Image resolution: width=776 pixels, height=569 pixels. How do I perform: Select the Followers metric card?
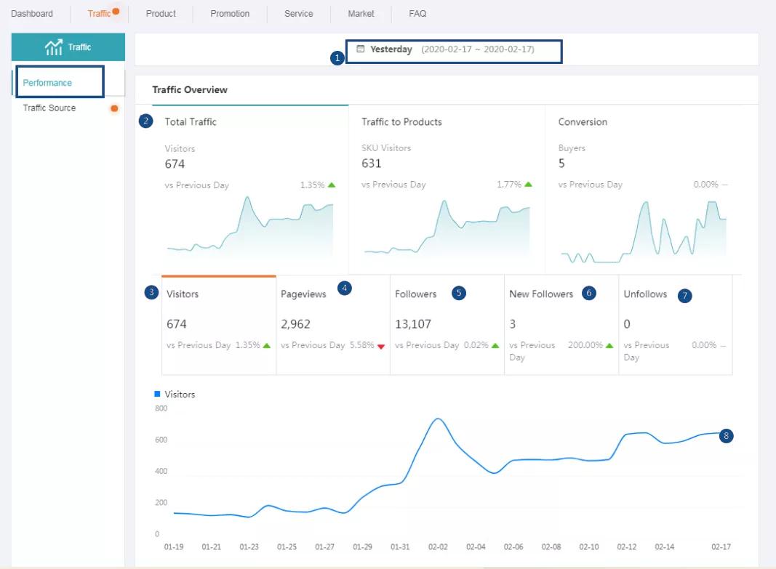click(447, 324)
